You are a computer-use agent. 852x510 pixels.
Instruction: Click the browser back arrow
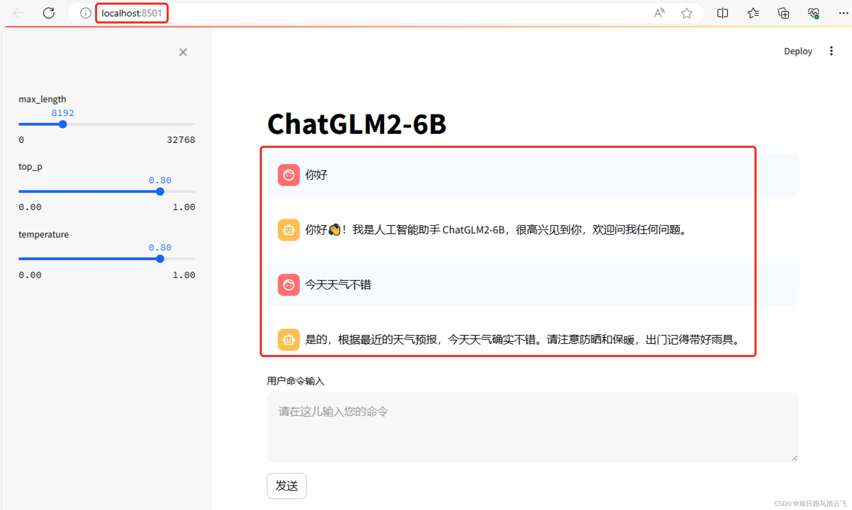[19, 13]
